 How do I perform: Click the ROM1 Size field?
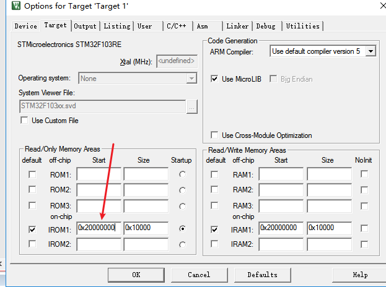(x=146, y=174)
